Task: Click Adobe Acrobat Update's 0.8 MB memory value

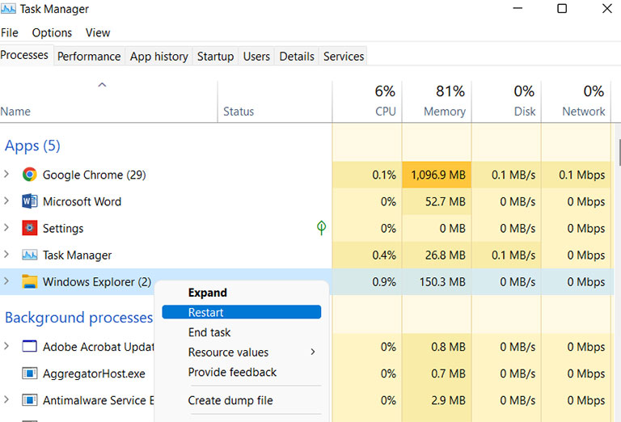Action: tap(448, 347)
